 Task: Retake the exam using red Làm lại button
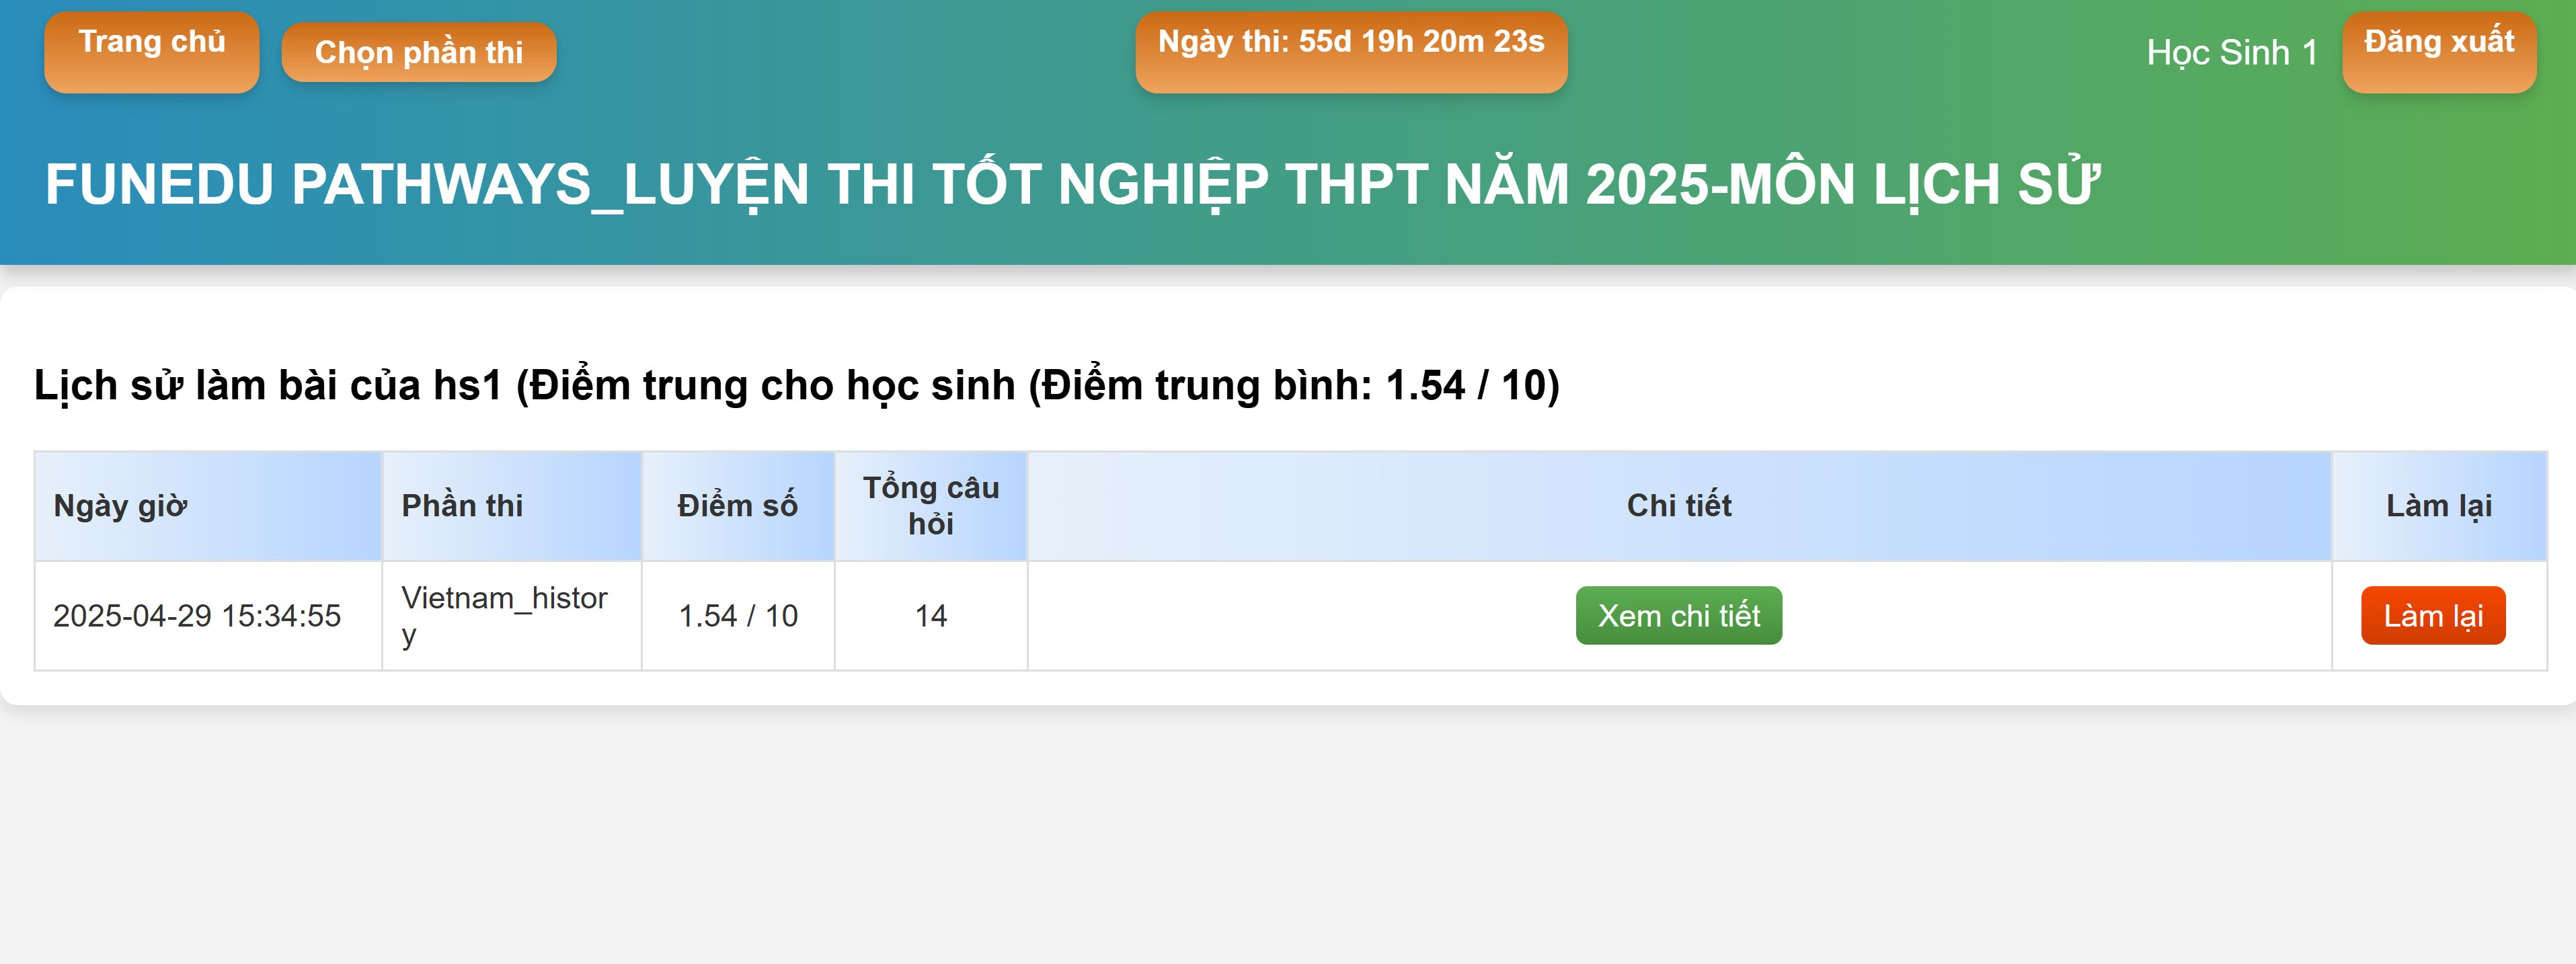point(2433,616)
